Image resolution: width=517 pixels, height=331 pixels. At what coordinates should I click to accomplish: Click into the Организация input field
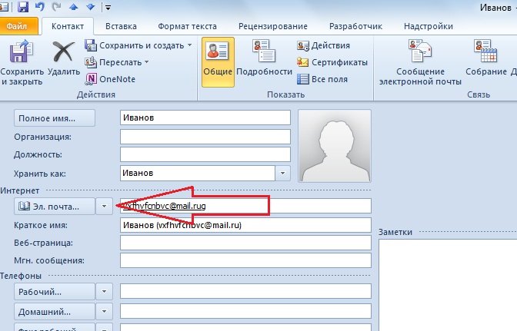[x=205, y=137]
